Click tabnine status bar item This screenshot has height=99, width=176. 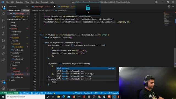pos(50,93)
